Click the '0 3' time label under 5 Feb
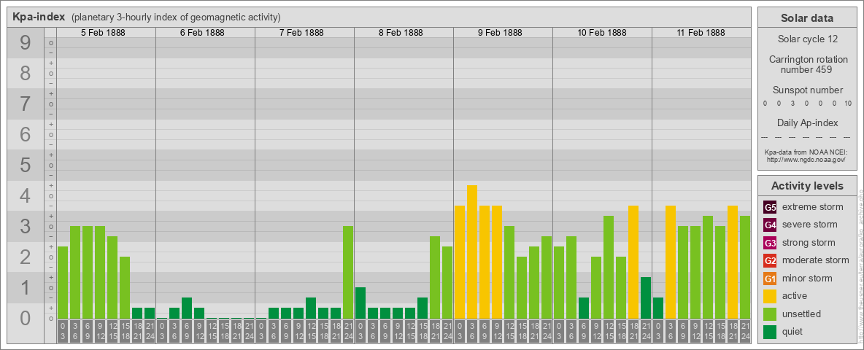The image size is (864, 350). (63, 332)
